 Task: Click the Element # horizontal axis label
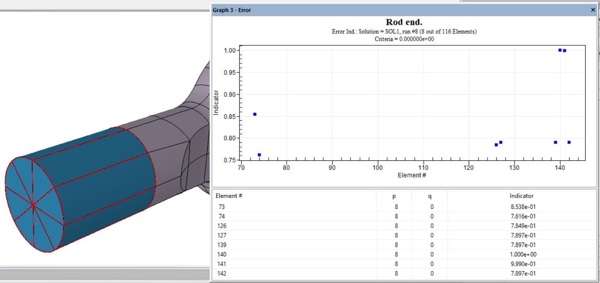click(412, 175)
